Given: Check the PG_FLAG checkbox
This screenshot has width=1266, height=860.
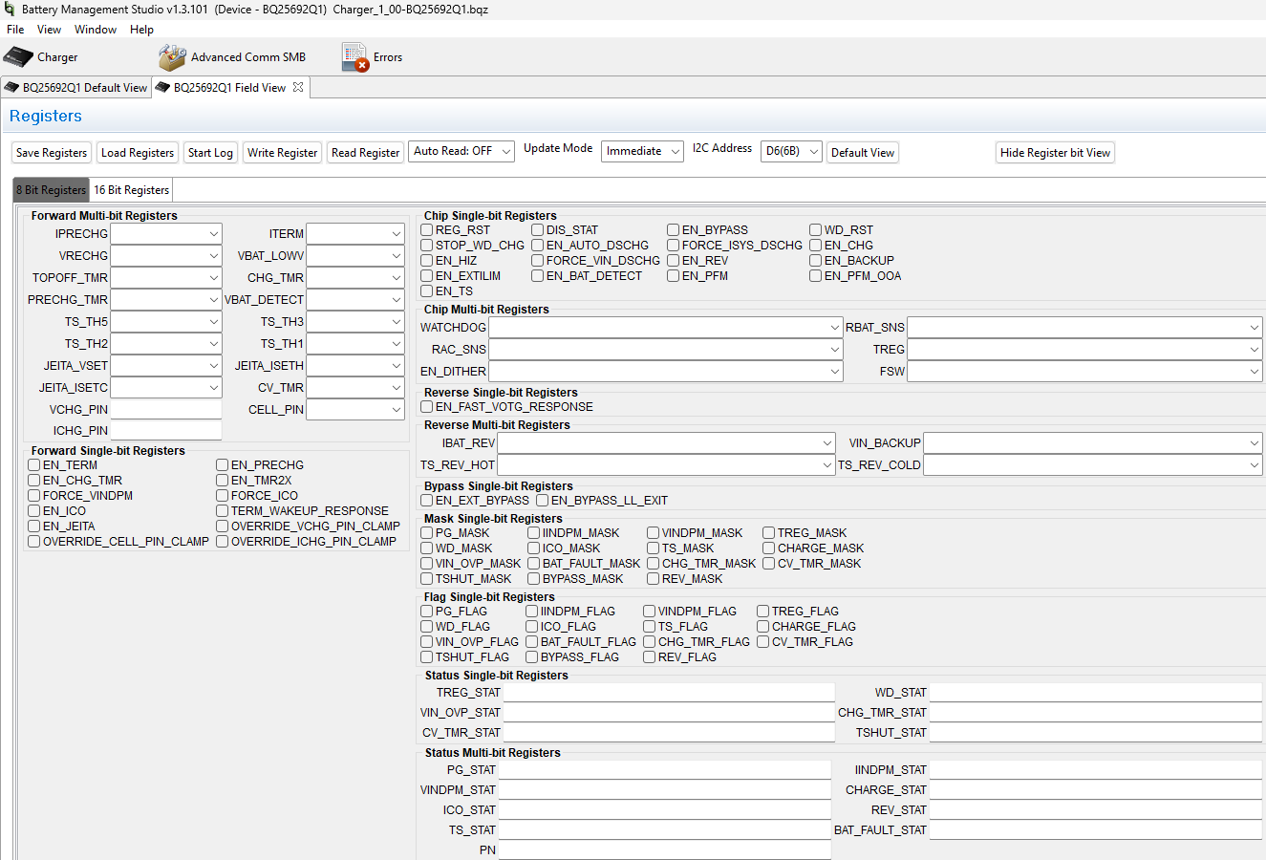Looking at the screenshot, I should click(x=426, y=611).
